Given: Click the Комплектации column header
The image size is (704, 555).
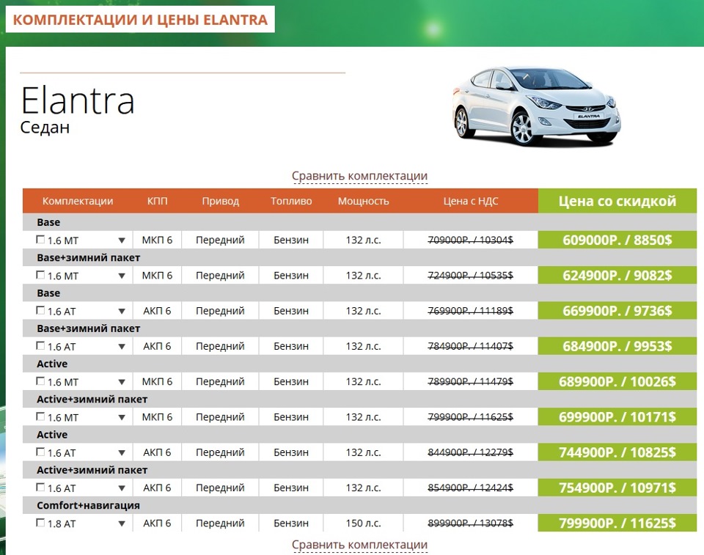Looking at the screenshot, I should point(78,201).
